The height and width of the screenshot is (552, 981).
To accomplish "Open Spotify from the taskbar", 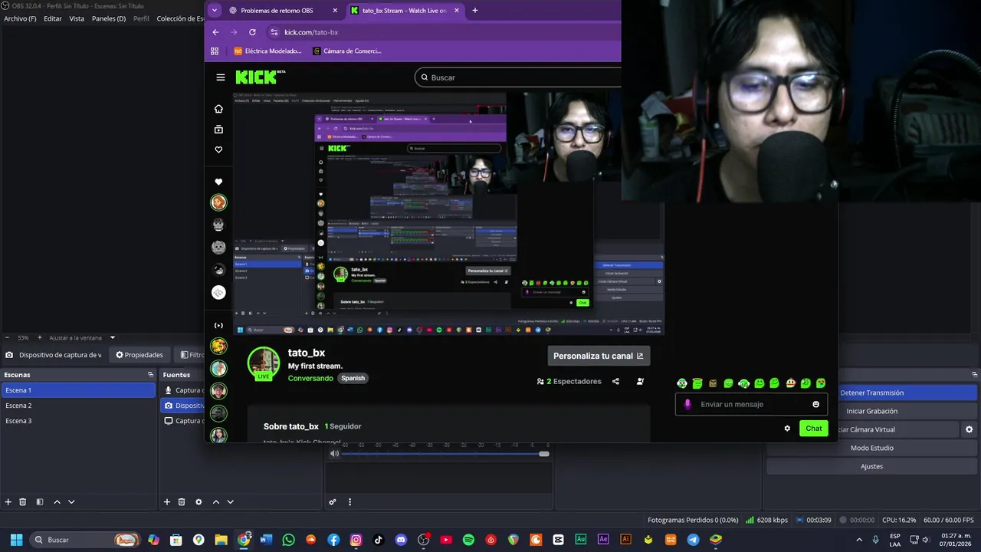I will pyautogui.click(x=468, y=540).
